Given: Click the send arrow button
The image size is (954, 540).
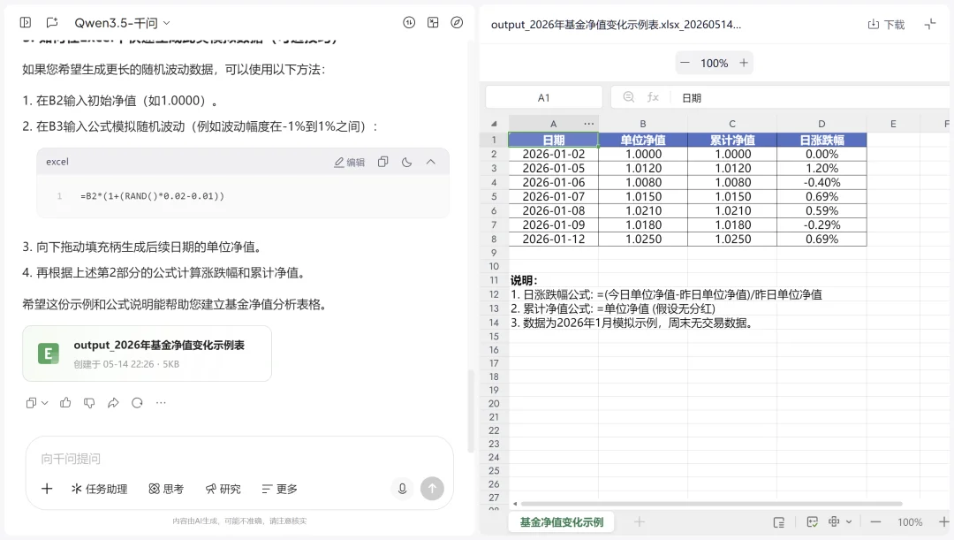Looking at the screenshot, I should click(432, 488).
